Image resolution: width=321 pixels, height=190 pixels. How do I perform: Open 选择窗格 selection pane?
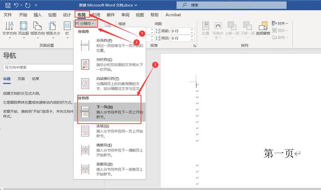(263, 28)
